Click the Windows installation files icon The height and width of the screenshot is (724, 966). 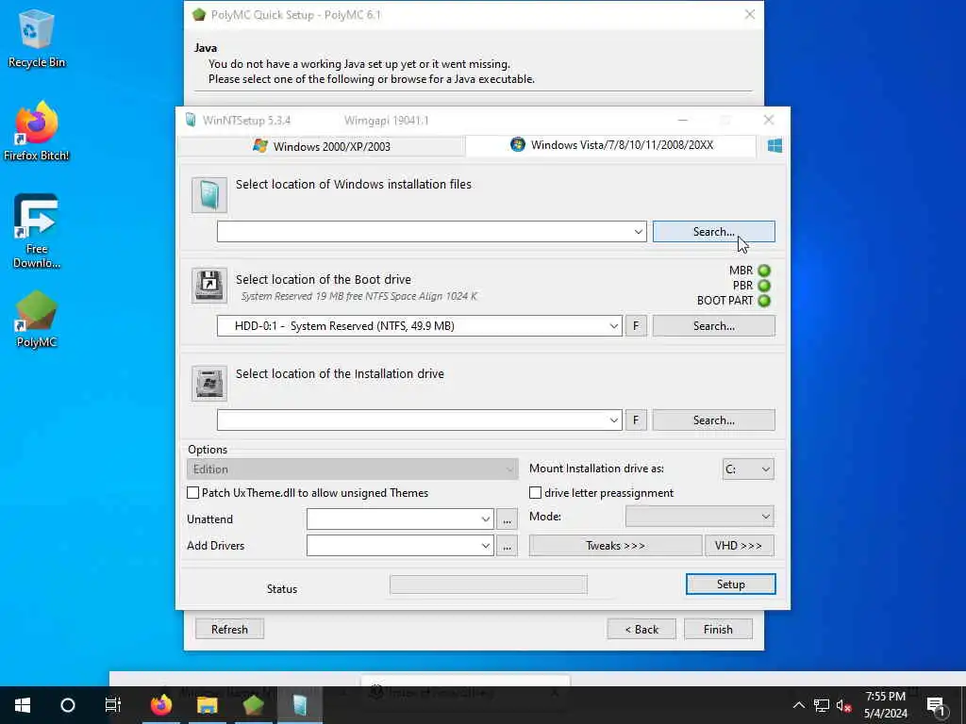pos(209,195)
